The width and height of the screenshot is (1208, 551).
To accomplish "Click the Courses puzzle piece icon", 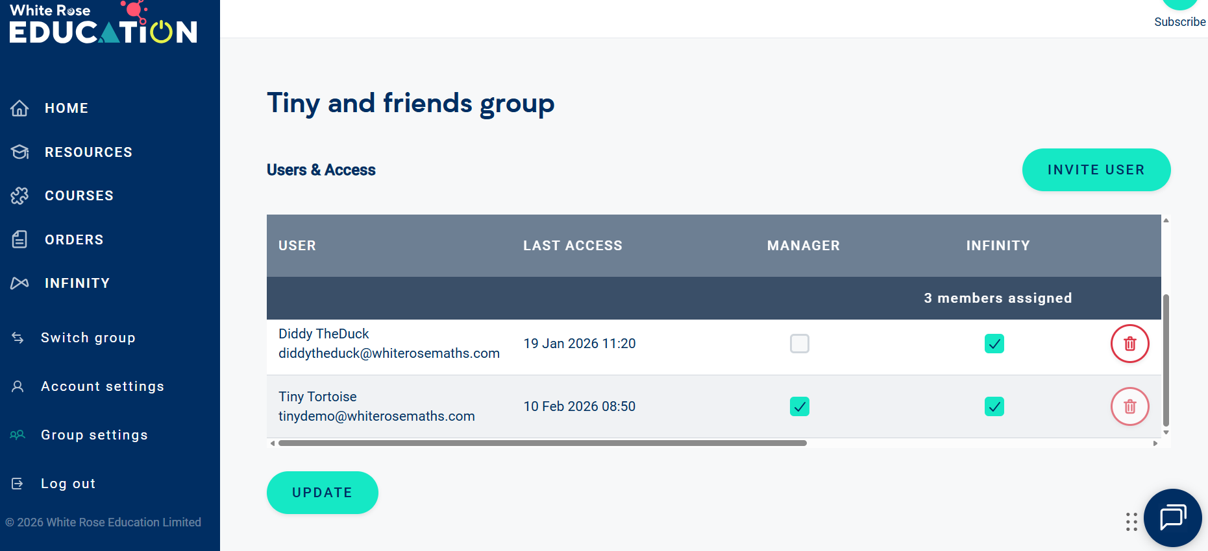I will click(19, 196).
